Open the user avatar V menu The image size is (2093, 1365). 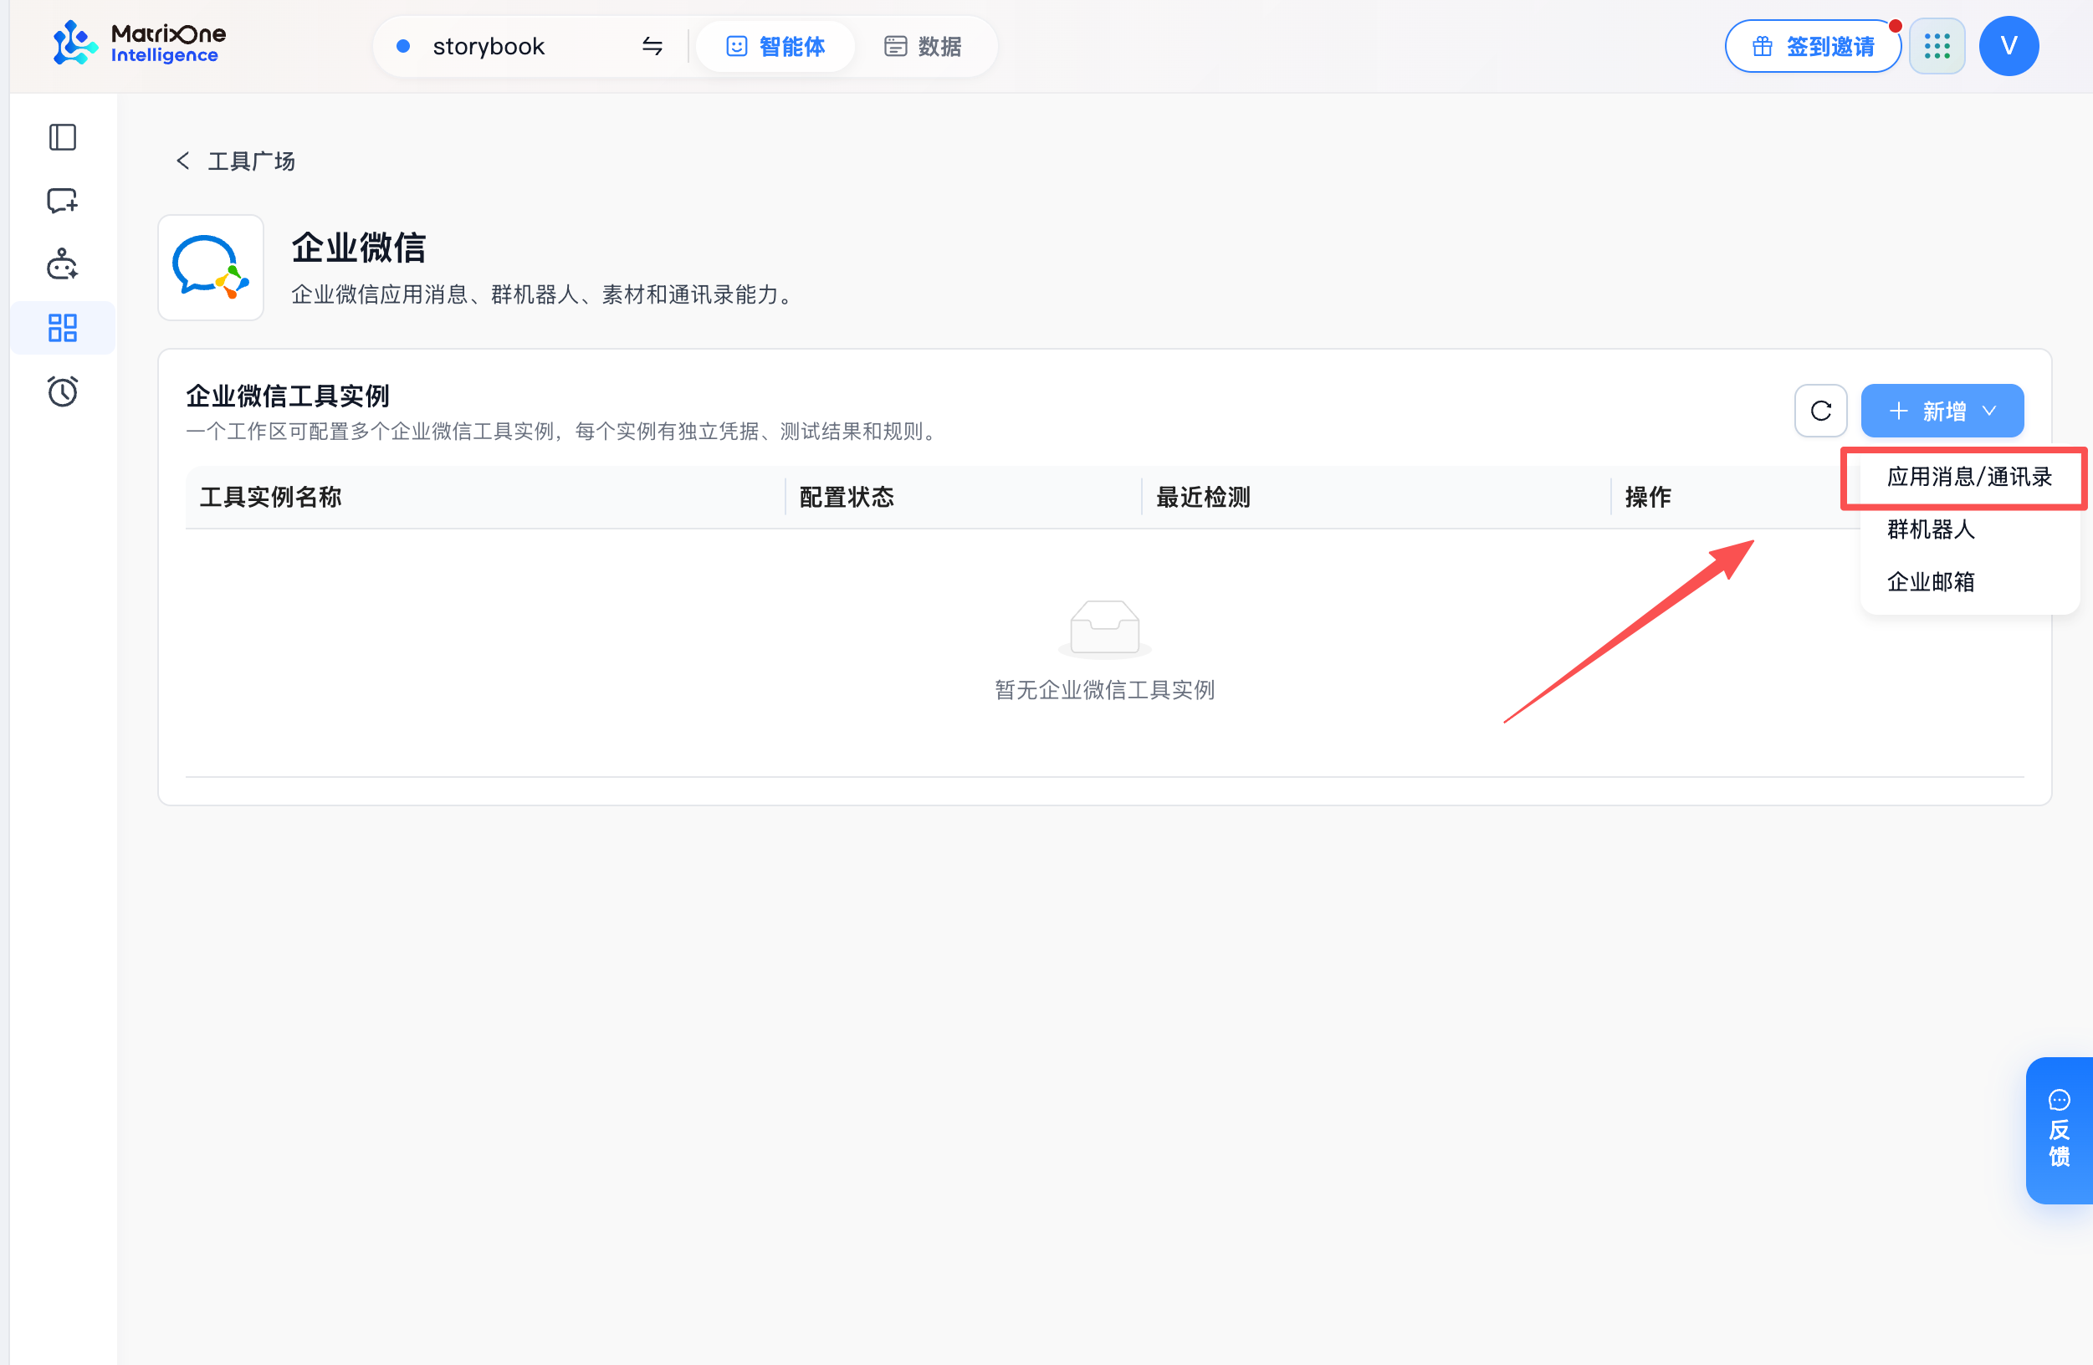pos(2009,46)
